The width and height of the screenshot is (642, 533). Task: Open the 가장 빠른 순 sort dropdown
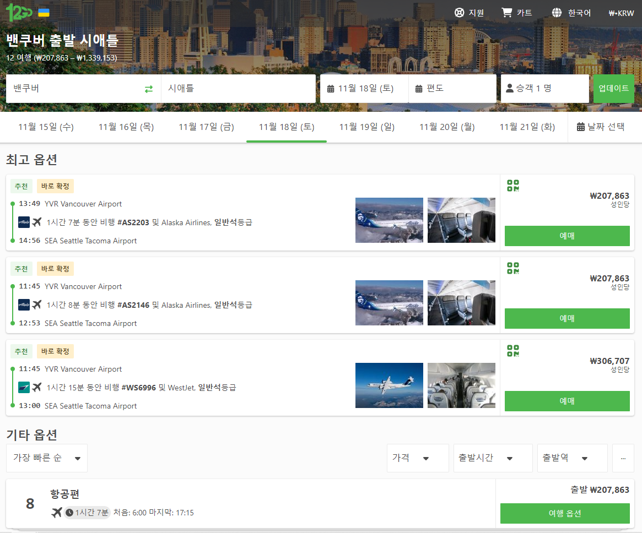tap(47, 458)
